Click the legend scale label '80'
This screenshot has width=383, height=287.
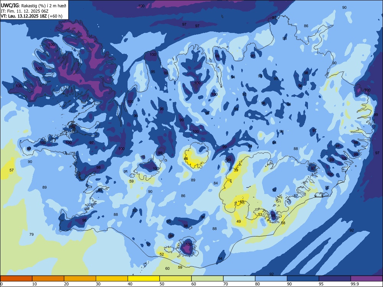[257, 284]
